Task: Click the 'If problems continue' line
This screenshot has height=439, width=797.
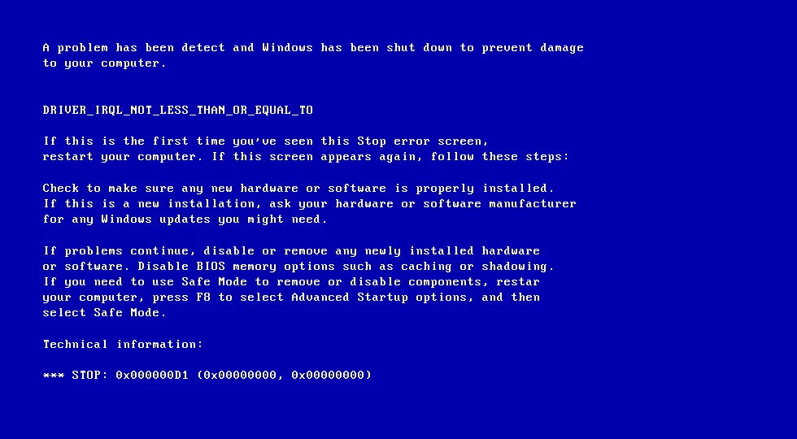Action: [291, 251]
